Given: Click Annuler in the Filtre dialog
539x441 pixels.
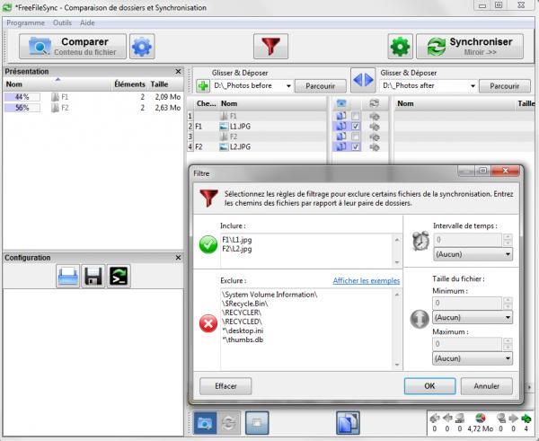Looking at the screenshot, I should [486, 386].
